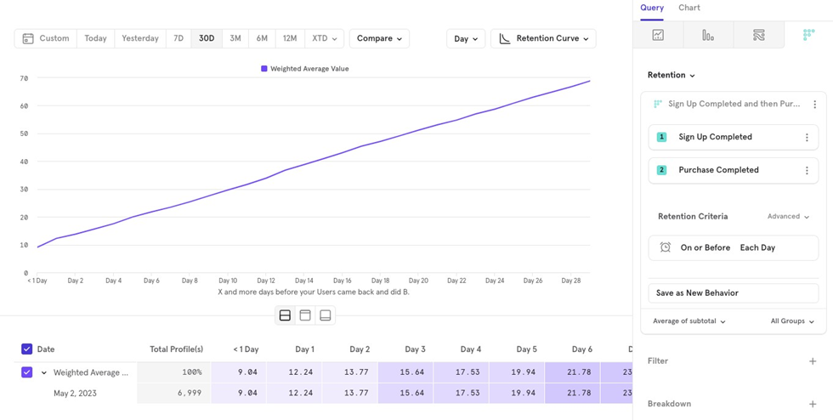Click Save as New Behavior button

pyautogui.click(x=733, y=292)
